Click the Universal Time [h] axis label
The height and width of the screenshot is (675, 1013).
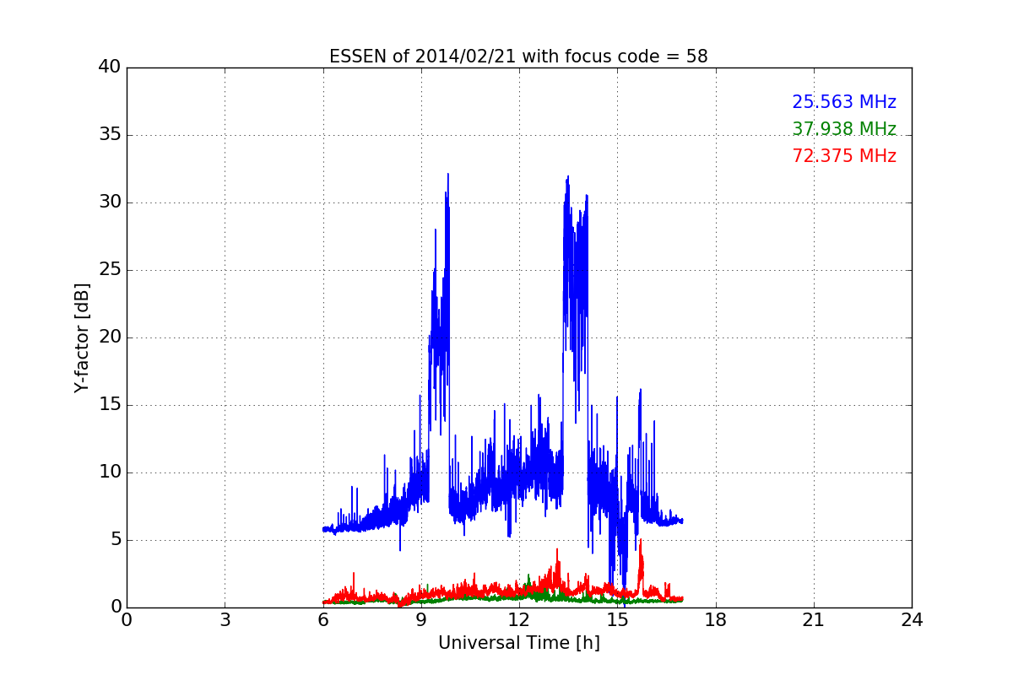click(518, 643)
